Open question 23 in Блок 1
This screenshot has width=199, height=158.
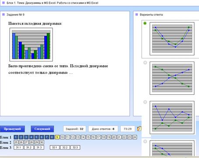(129, 137)
